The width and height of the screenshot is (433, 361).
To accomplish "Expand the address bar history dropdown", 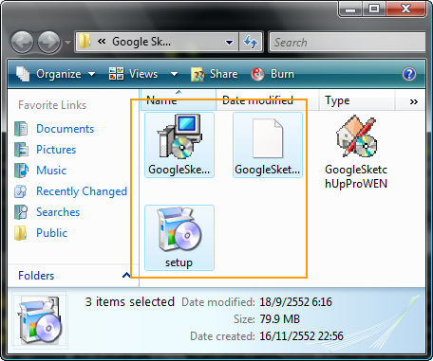I will 229,42.
